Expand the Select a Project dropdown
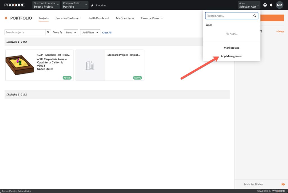Image resolution: width=288 pixels, height=193 pixels. click(46, 5)
